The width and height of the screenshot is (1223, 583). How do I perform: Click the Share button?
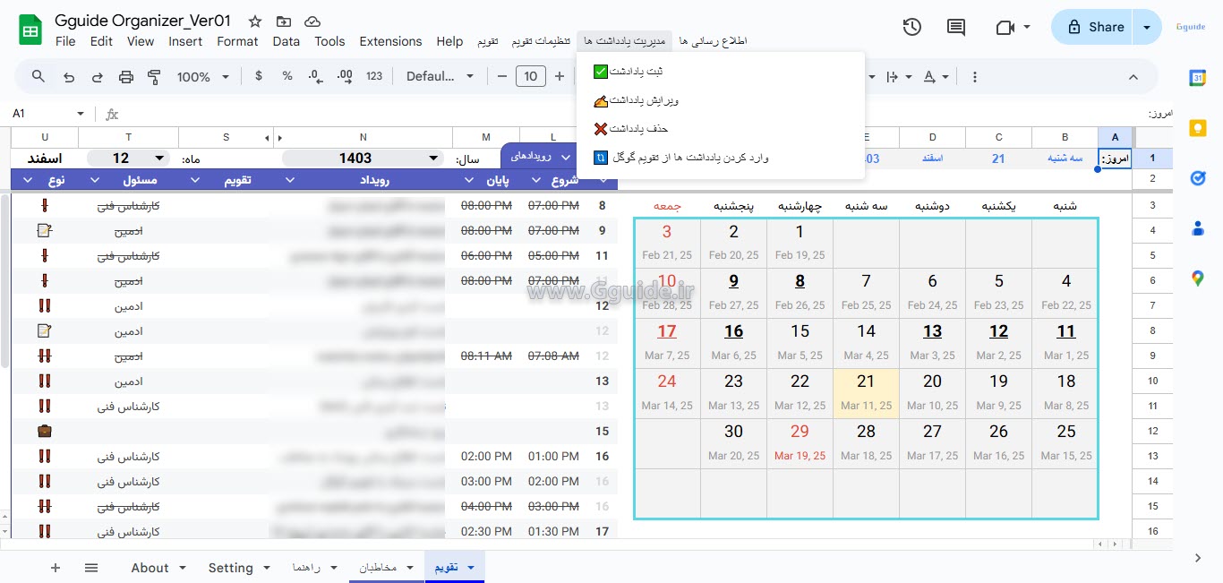tap(1099, 27)
